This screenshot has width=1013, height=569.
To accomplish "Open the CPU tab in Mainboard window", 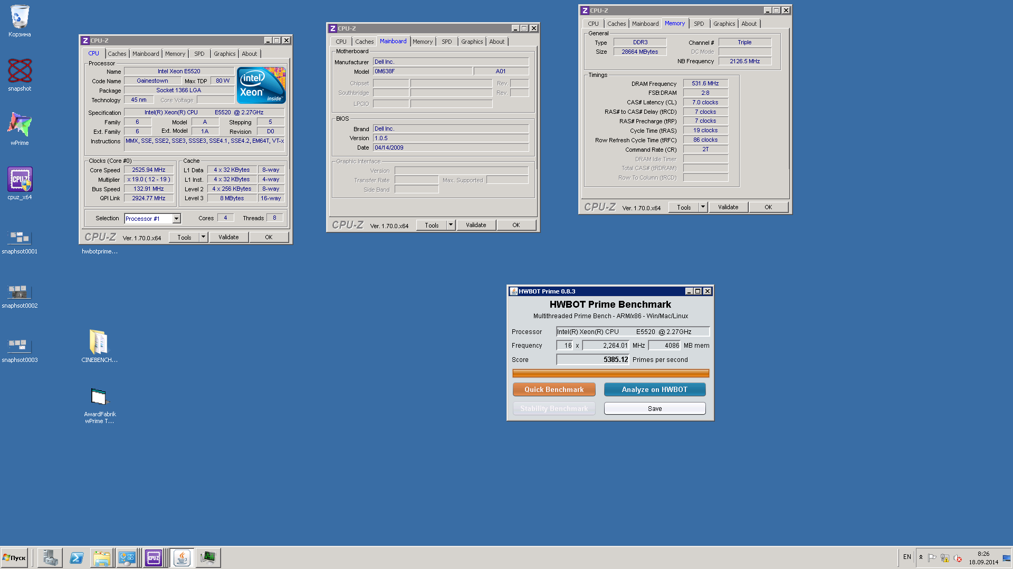I will pos(341,42).
